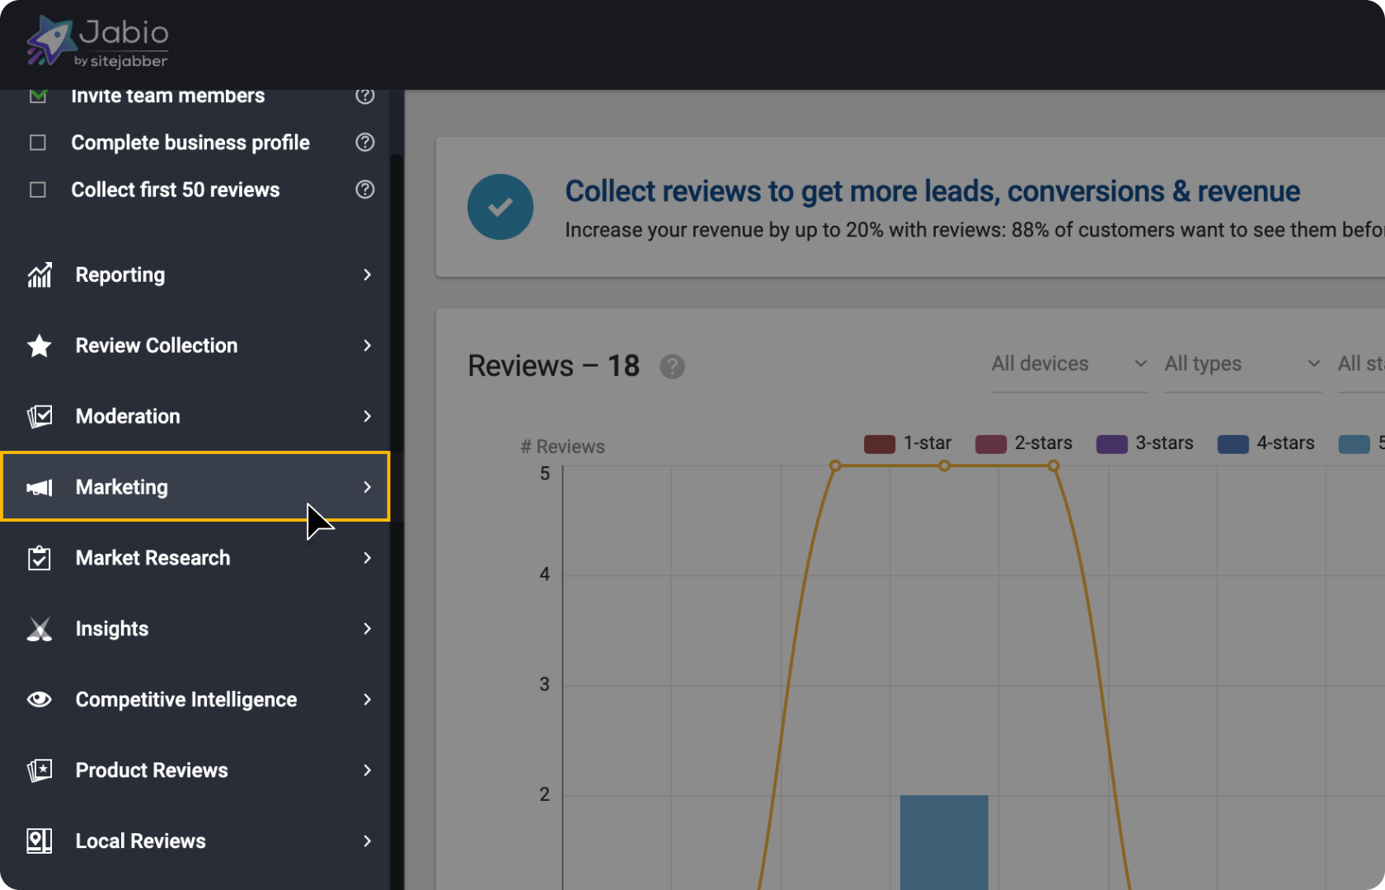The width and height of the screenshot is (1385, 890).
Task: Open help icon next to Reviews – 18
Action: coord(672,367)
